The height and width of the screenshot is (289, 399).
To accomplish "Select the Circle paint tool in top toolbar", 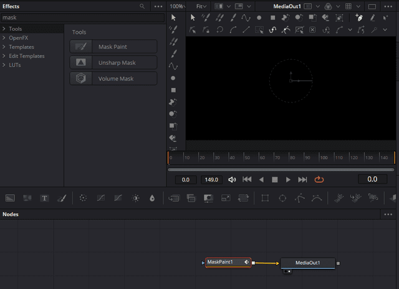I will click(x=259, y=17).
